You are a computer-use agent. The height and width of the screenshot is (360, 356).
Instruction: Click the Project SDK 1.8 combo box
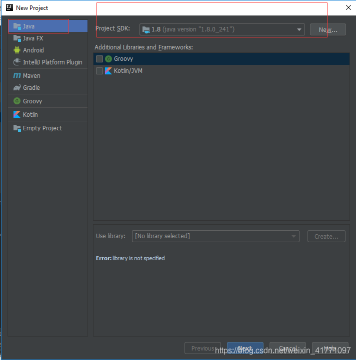(222, 29)
